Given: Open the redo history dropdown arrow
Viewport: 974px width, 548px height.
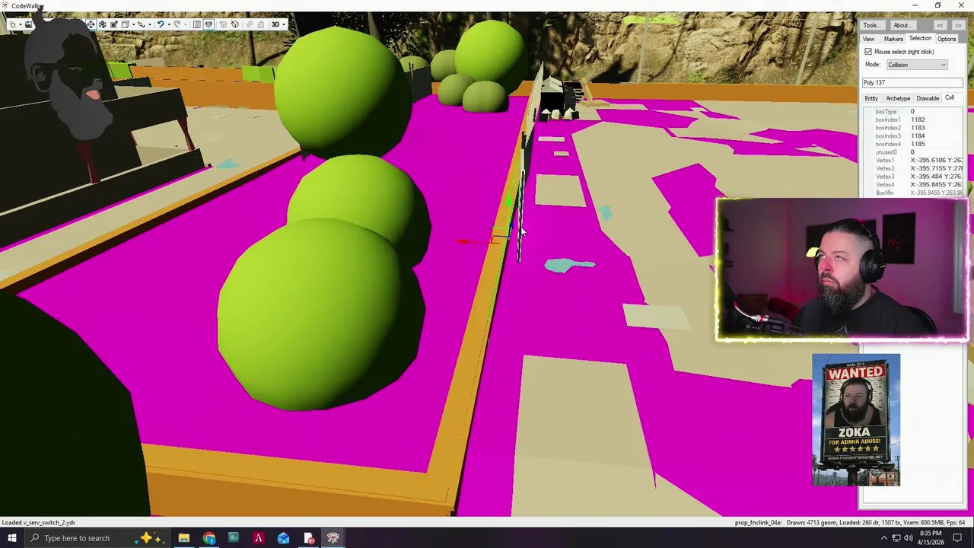Looking at the screenshot, I should (185, 24).
